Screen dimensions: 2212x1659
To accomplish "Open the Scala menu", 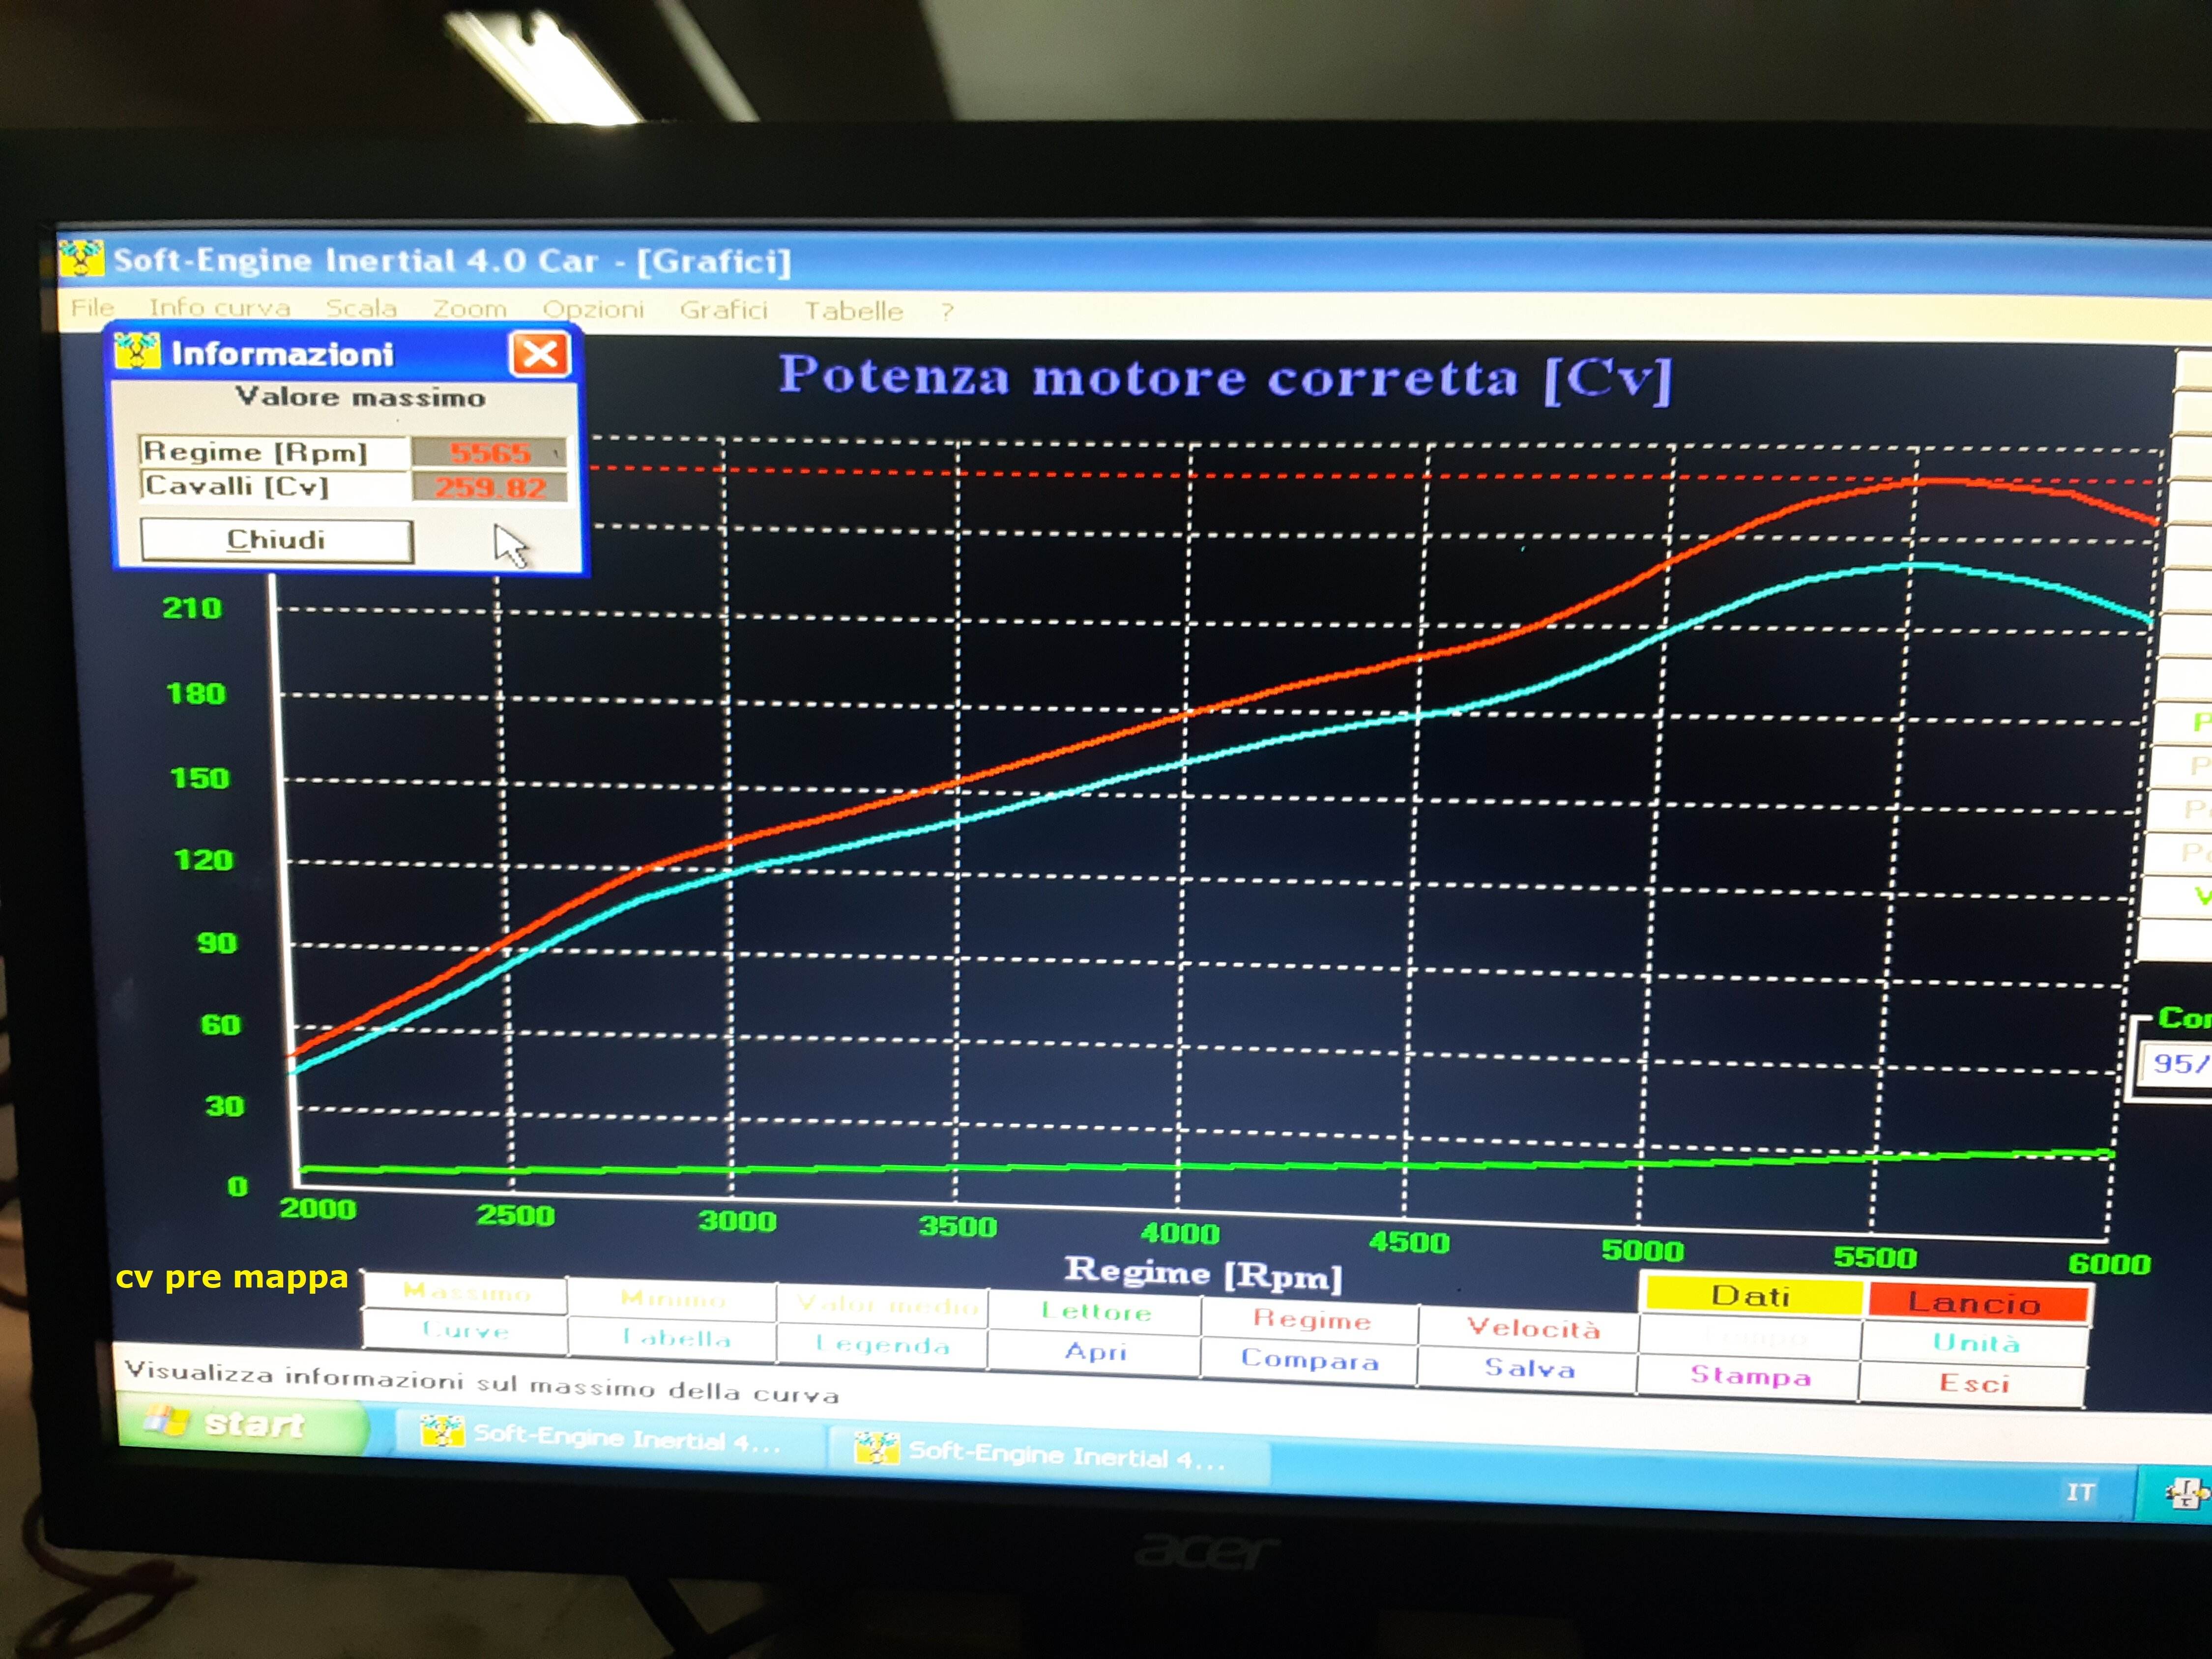I will click(361, 308).
